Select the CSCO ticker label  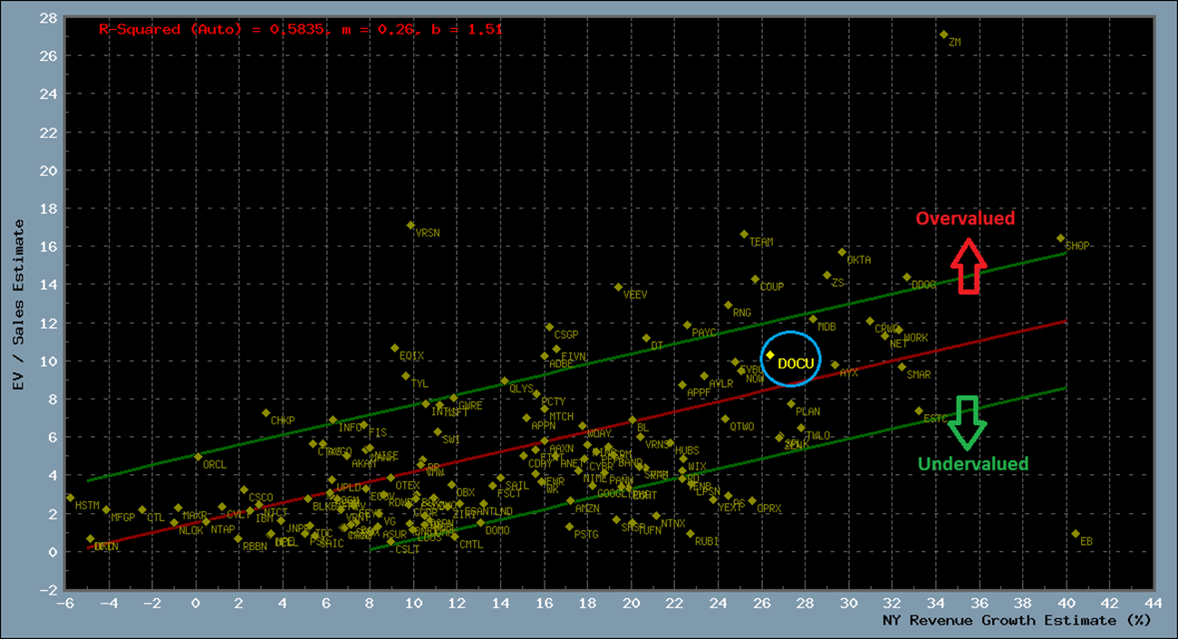pos(261,498)
